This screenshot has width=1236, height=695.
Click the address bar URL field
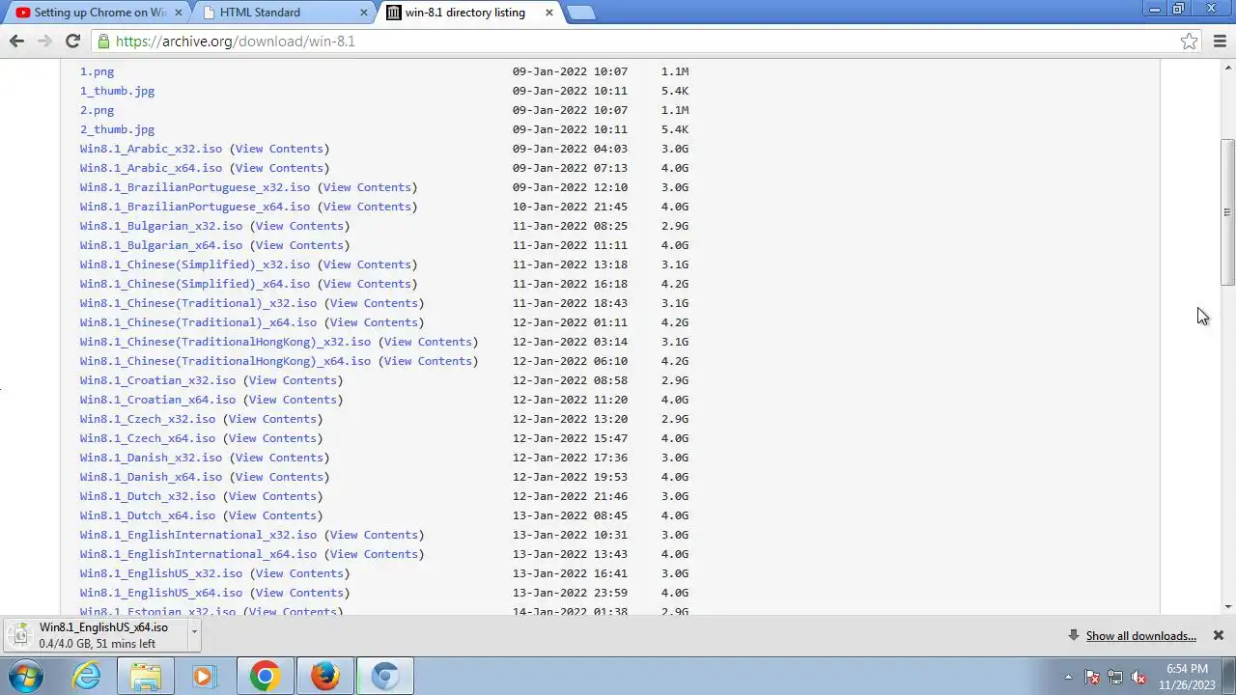pos(637,41)
